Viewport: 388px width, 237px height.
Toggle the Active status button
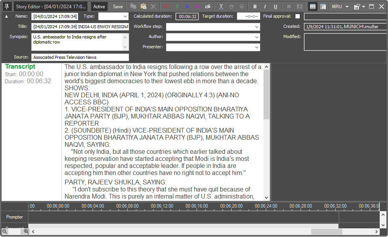pos(99,7)
